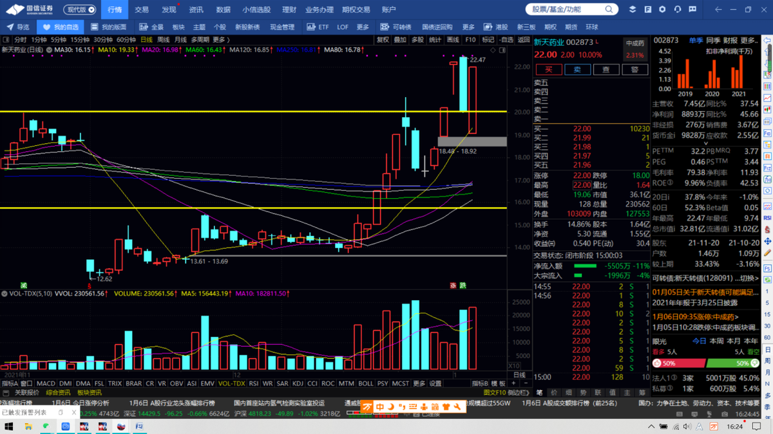Viewport: 773px width, 434px height.
Task: Open the 行情 market quotes tab
Action: click(x=115, y=10)
